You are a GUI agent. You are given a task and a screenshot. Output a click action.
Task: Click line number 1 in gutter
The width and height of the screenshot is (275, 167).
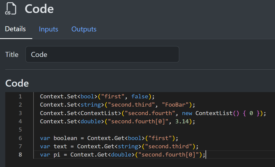[20, 97]
